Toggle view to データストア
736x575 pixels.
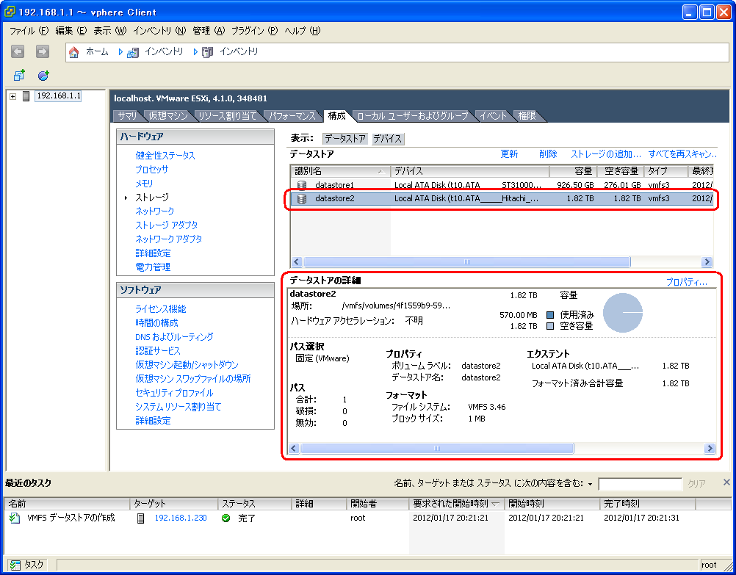click(x=344, y=139)
